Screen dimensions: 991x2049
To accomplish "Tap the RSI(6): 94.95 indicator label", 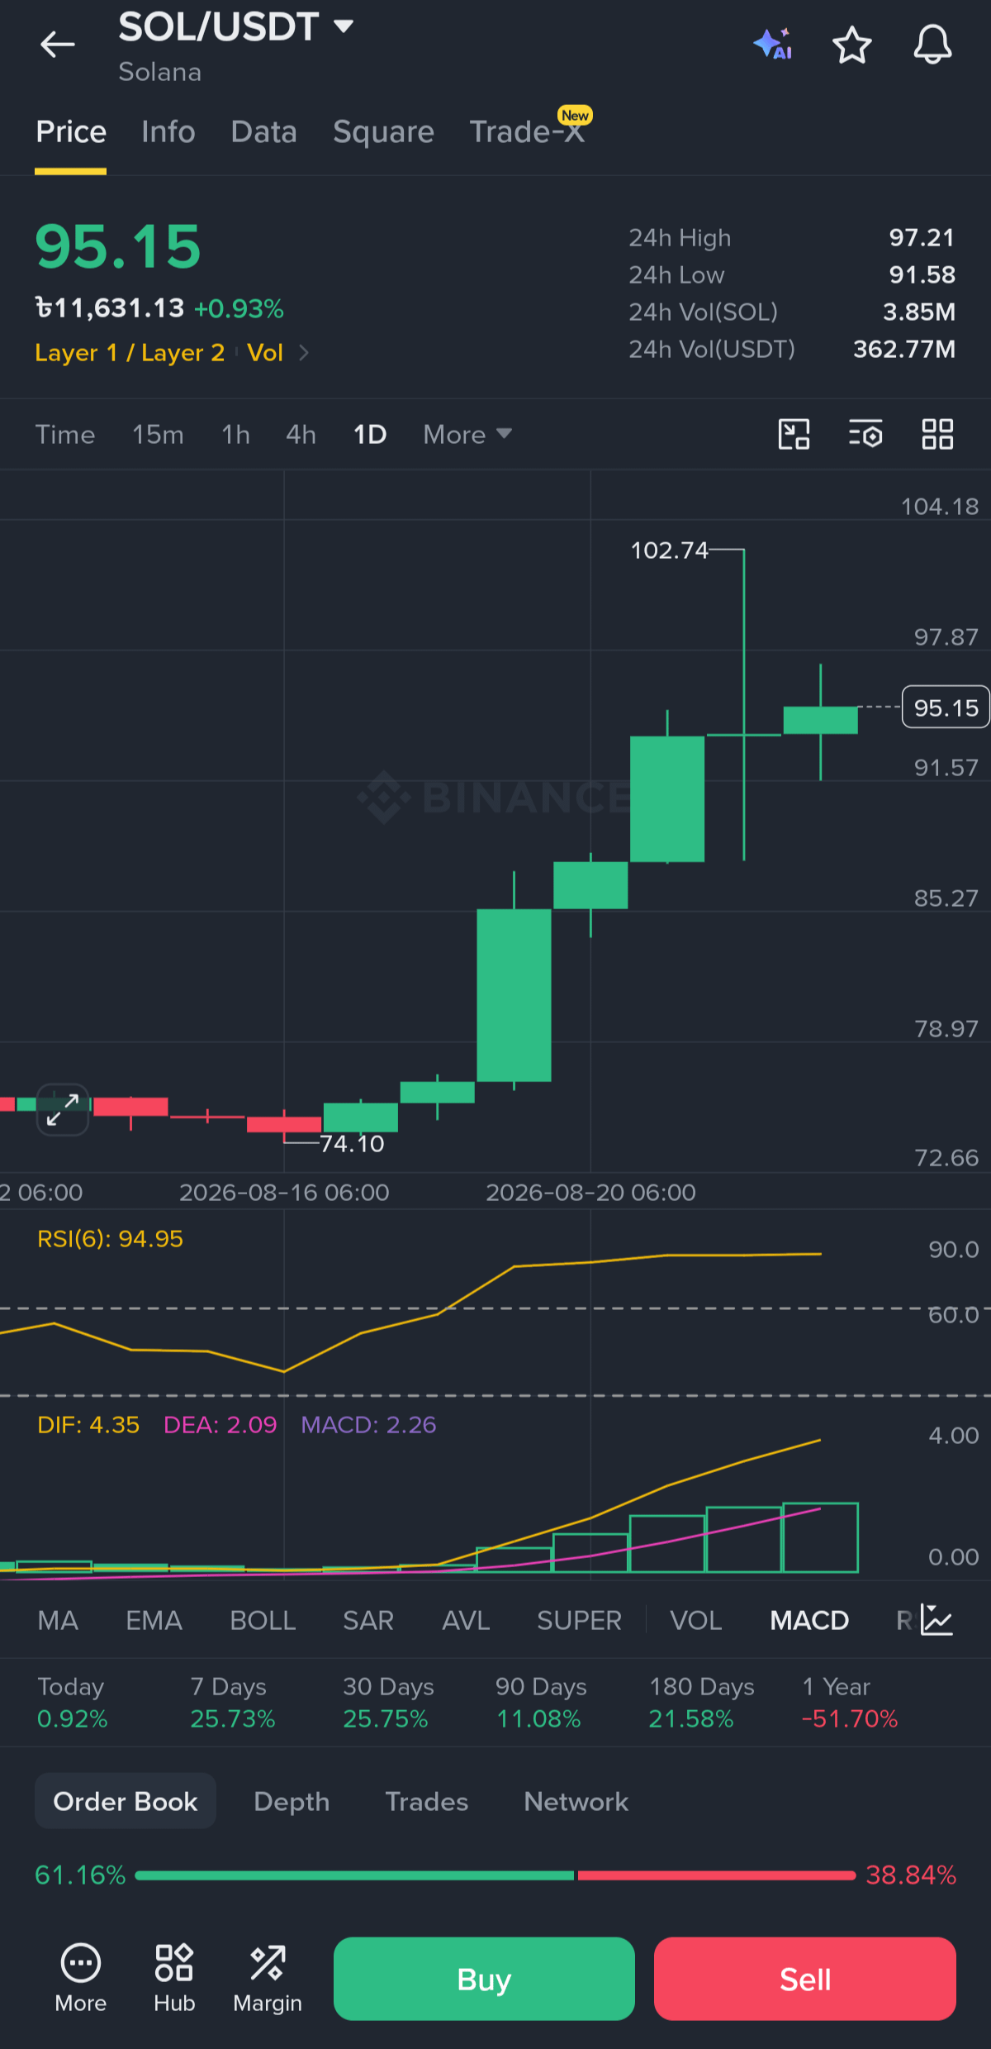I will coord(110,1239).
